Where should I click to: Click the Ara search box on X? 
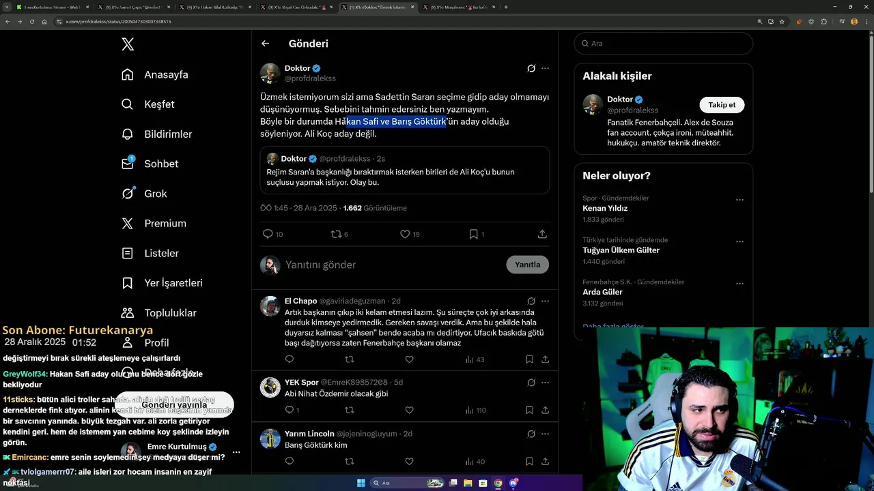click(x=664, y=43)
